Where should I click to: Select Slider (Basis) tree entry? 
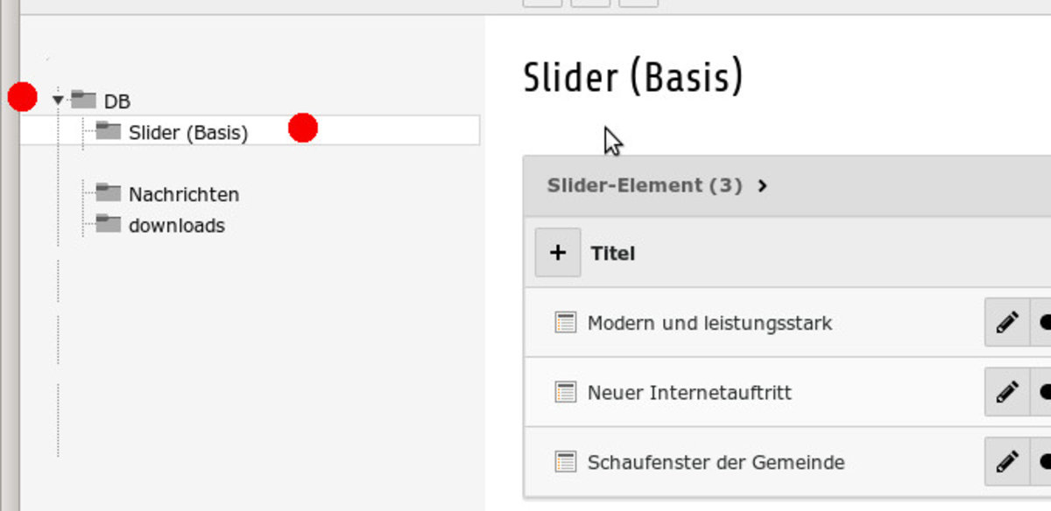[188, 133]
